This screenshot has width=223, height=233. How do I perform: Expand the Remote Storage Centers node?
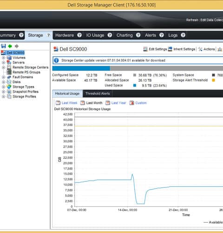tap(3, 68)
